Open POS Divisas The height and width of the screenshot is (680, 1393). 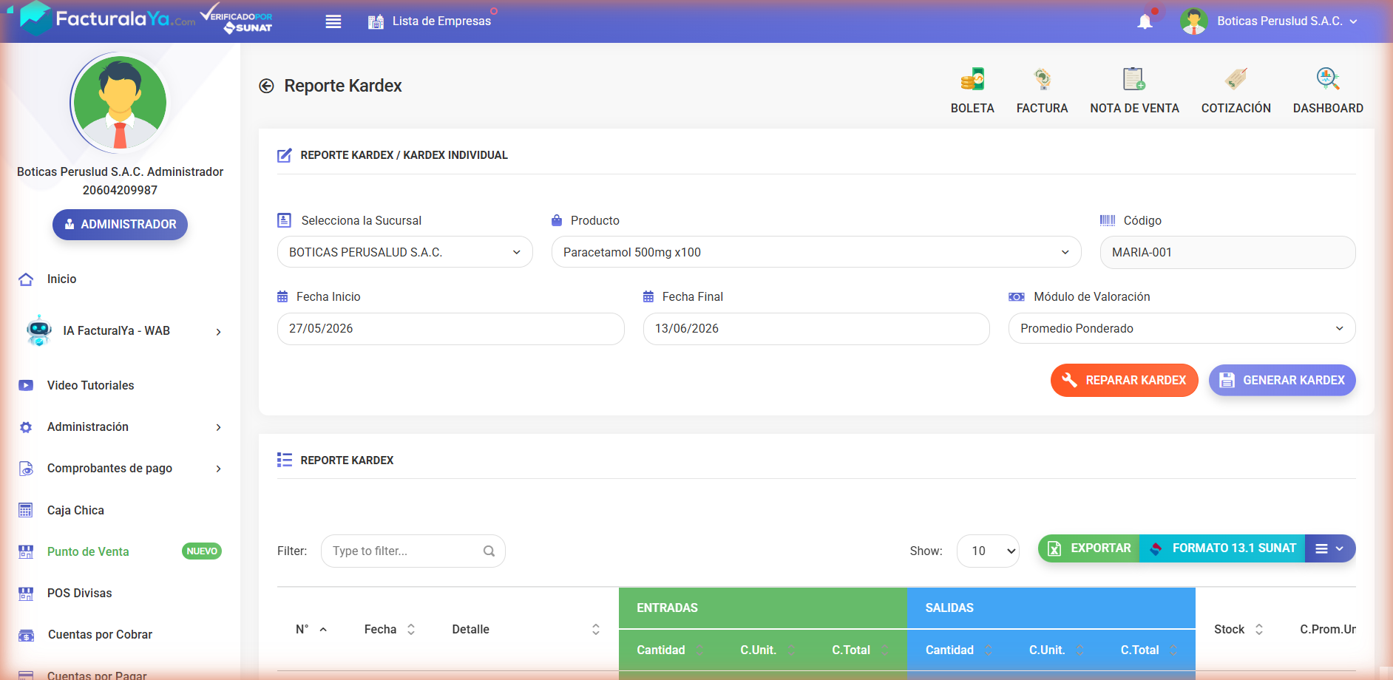tap(79, 594)
